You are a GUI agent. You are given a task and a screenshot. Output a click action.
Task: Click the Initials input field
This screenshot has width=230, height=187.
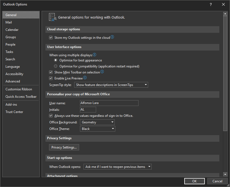click(x=88, y=109)
